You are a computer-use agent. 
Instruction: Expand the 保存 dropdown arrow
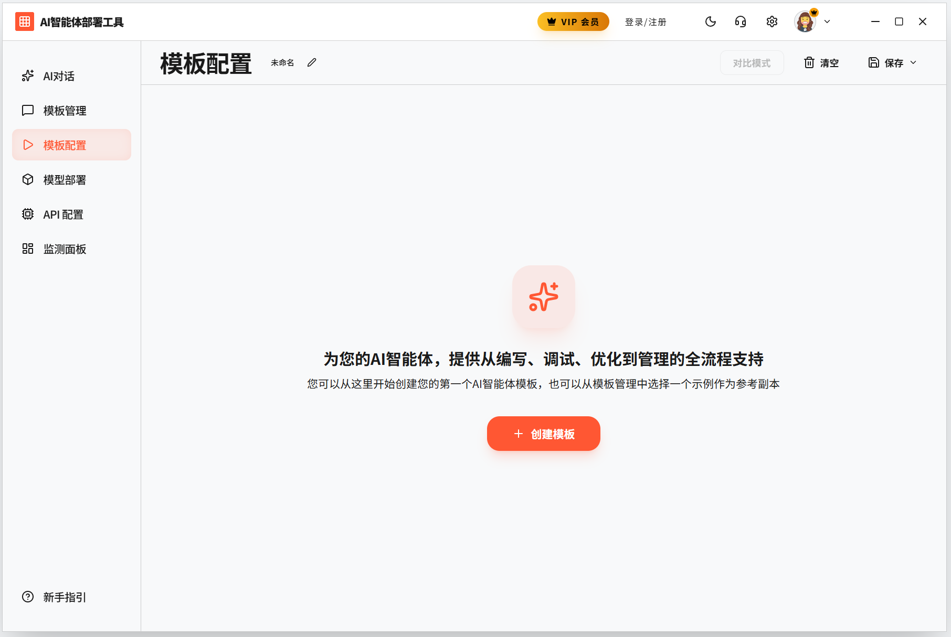click(914, 62)
